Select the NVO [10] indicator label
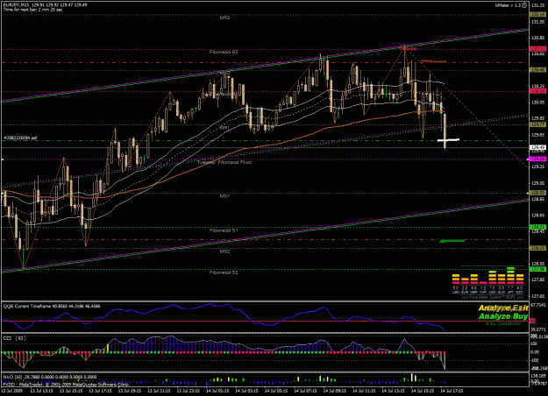Viewport: 548px width, 396px height. 50,377
